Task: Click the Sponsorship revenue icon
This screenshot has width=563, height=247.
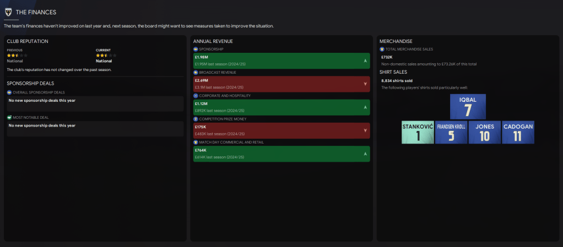Action: click(x=196, y=49)
